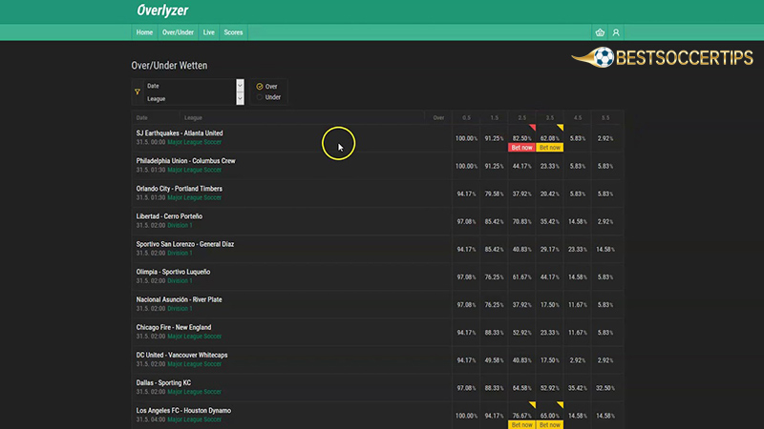Open Dallas - Sporting KC match
Screen dimensions: 764x429
pyautogui.click(x=163, y=383)
